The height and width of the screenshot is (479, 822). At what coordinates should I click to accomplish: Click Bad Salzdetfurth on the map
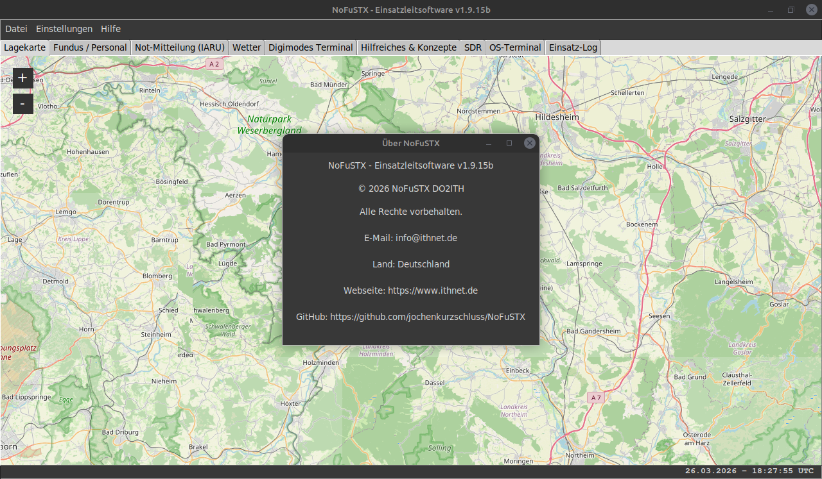coord(582,188)
